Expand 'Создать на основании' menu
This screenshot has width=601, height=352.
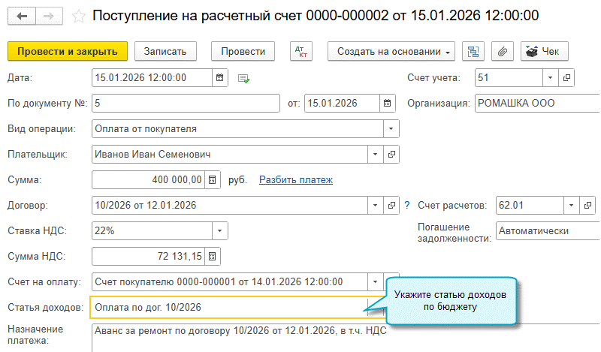(x=391, y=51)
